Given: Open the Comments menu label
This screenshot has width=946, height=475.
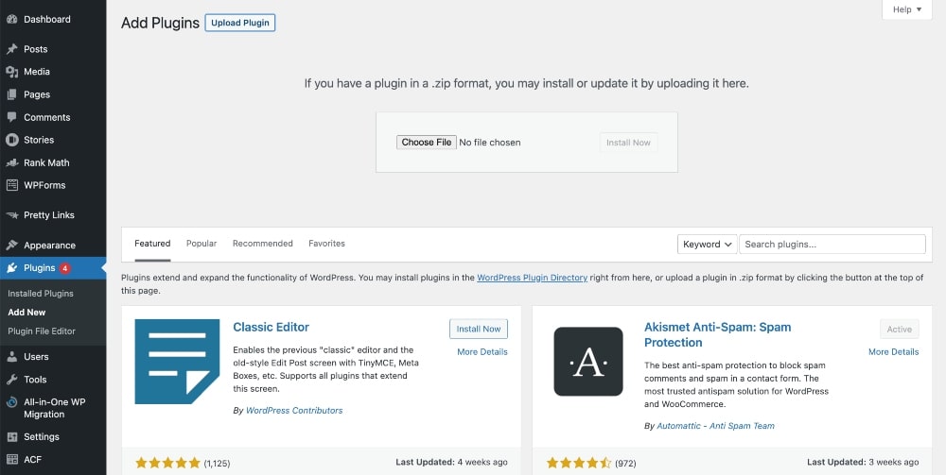Looking at the screenshot, I should pos(47,117).
